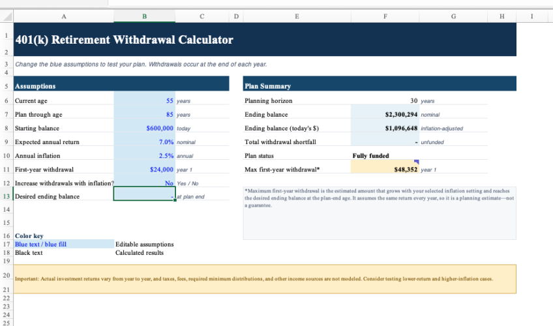Click the 'Blue text / blue fill' cell
553x326 pixels.
point(64,244)
